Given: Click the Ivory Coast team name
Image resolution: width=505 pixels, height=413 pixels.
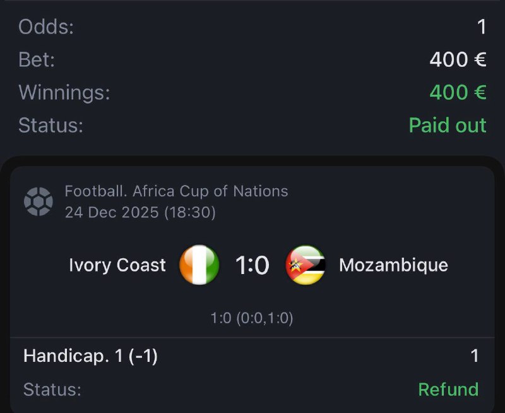Looking at the screenshot, I should click(x=117, y=265).
